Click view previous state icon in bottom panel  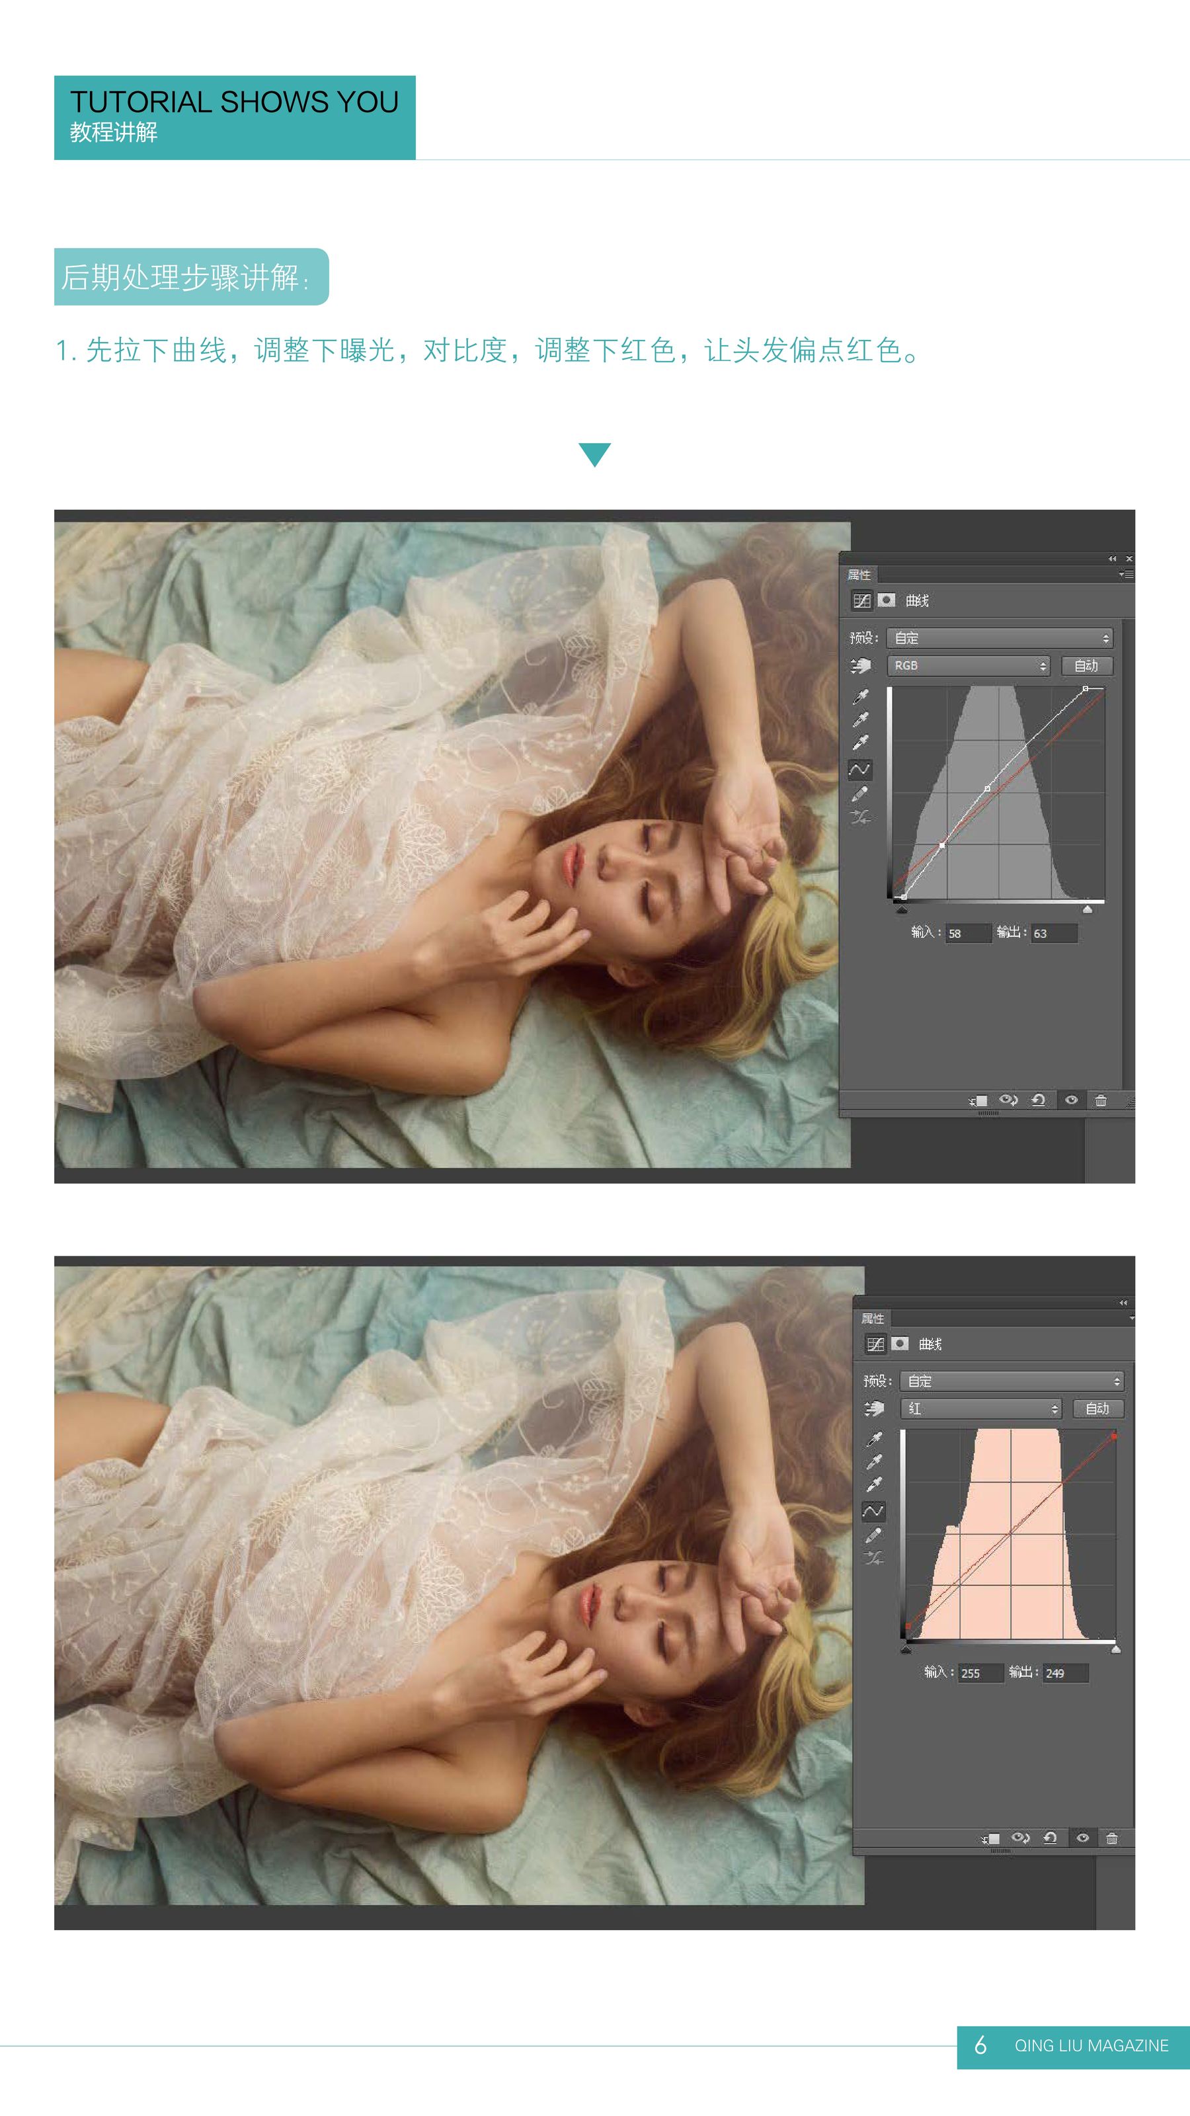(1020, 1838)
